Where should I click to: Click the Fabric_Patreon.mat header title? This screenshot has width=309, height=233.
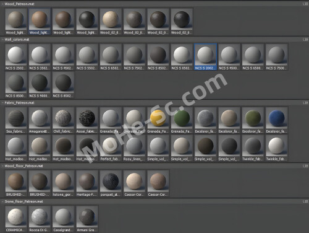point(19,103)
